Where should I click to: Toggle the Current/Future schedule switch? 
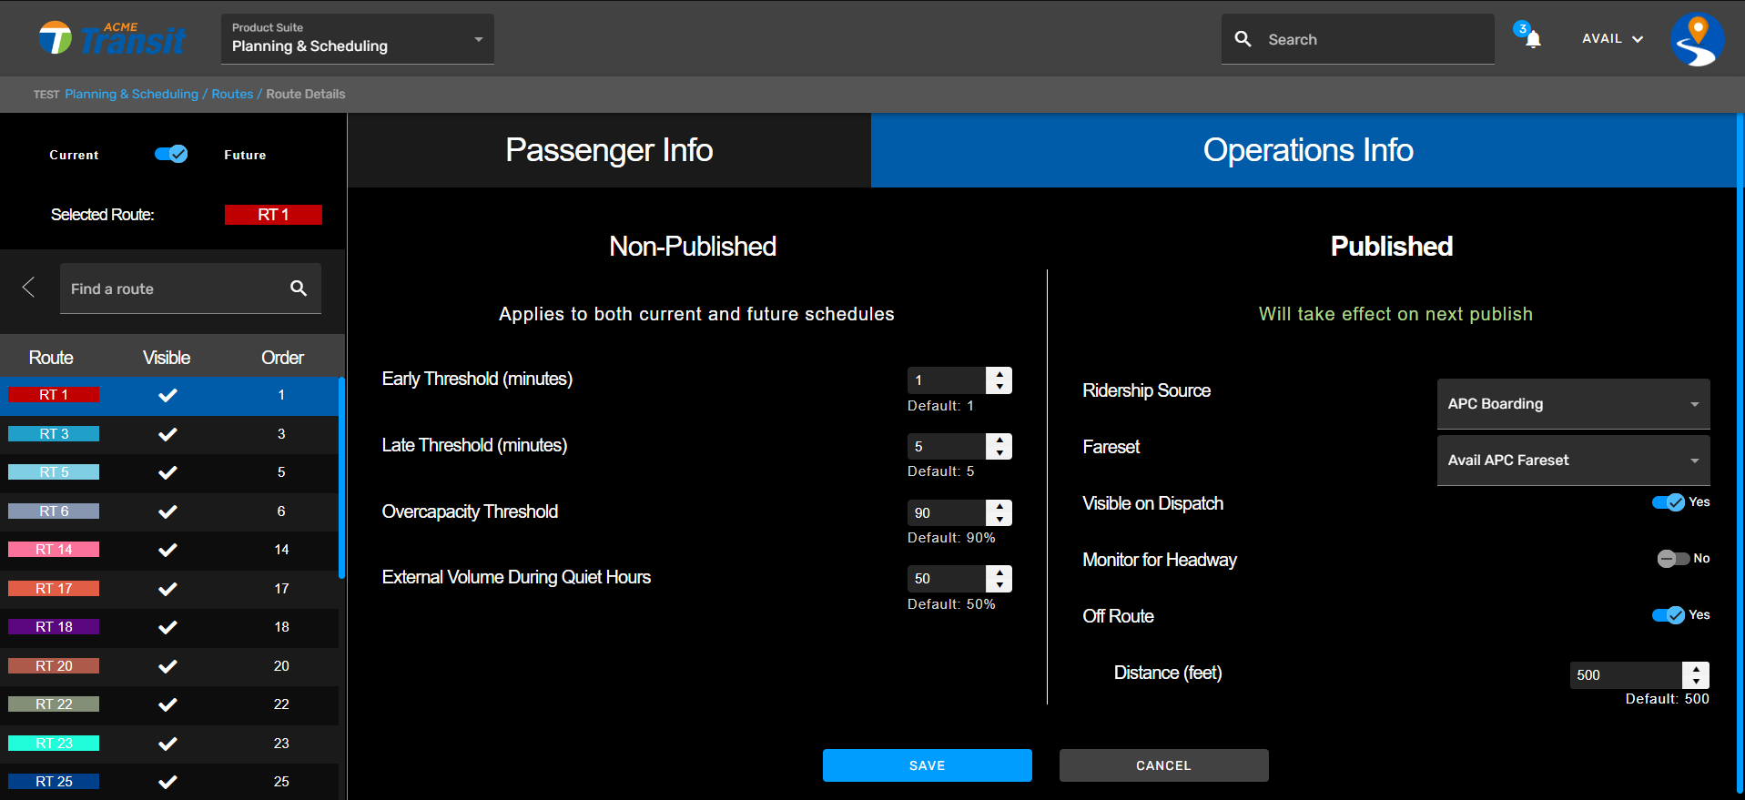pyautogui.click(x=171, y=155)
